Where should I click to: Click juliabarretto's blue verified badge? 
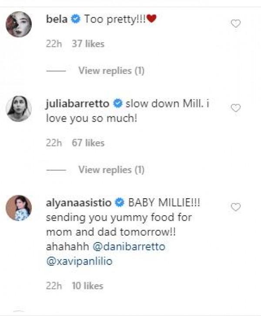117,104
